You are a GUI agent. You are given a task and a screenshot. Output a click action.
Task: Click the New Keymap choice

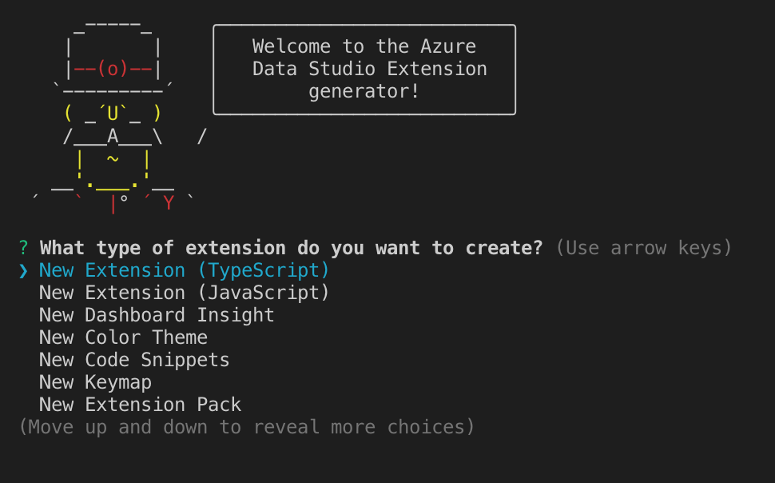[x=95, y=382]
